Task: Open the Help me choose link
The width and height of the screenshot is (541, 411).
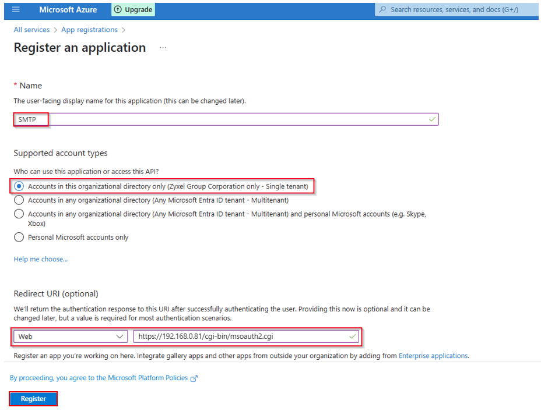Action: pos(41,259)
